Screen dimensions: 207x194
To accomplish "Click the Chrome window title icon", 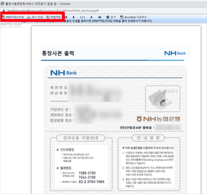I will click(2, 4).
